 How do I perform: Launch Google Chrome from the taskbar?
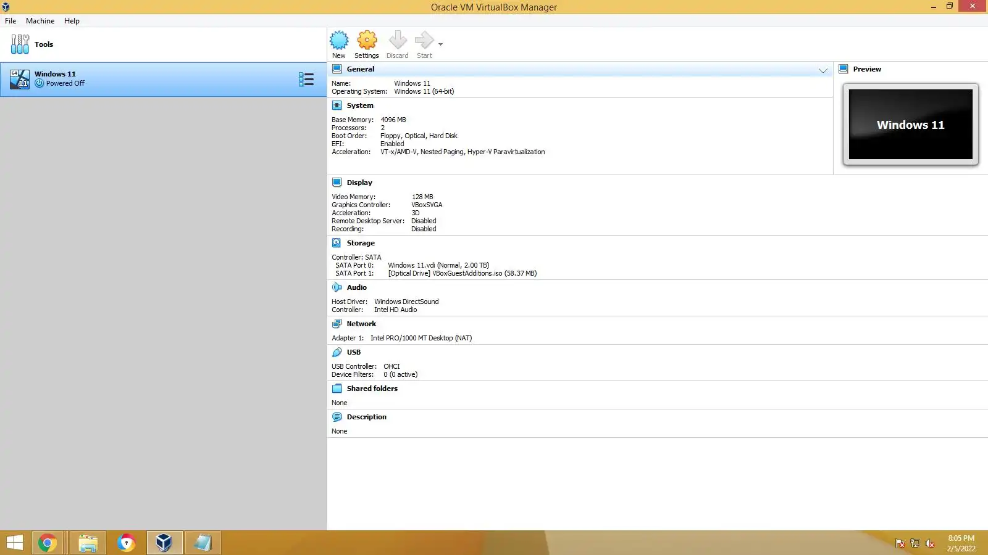click(x=48, y=543)
